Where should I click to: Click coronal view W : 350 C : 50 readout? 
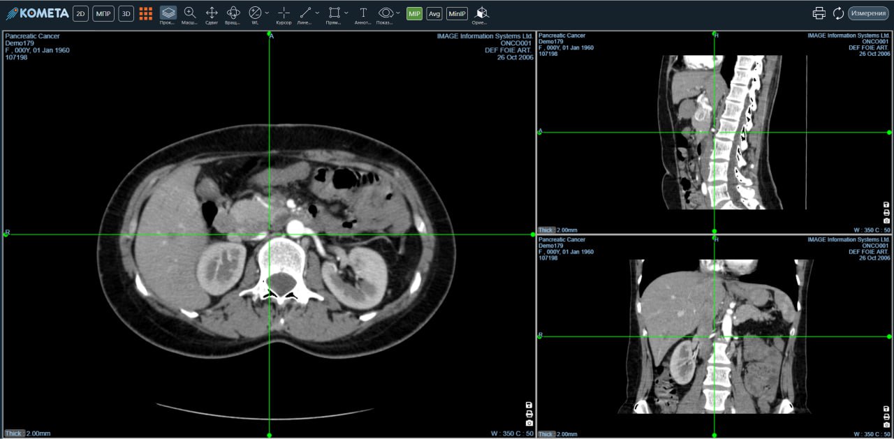(872, 433)
